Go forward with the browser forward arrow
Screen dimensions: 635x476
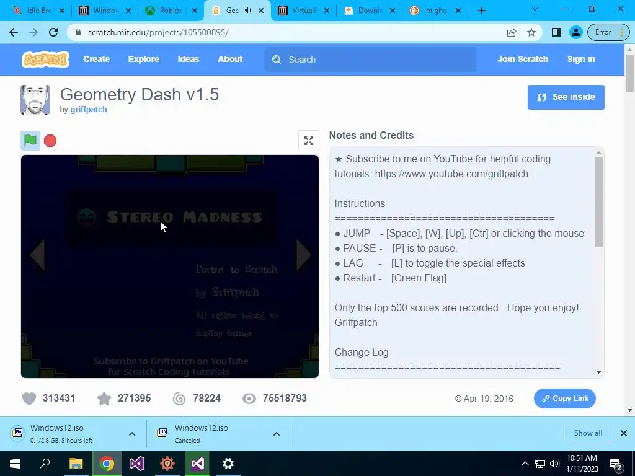(x=33, y=32)
